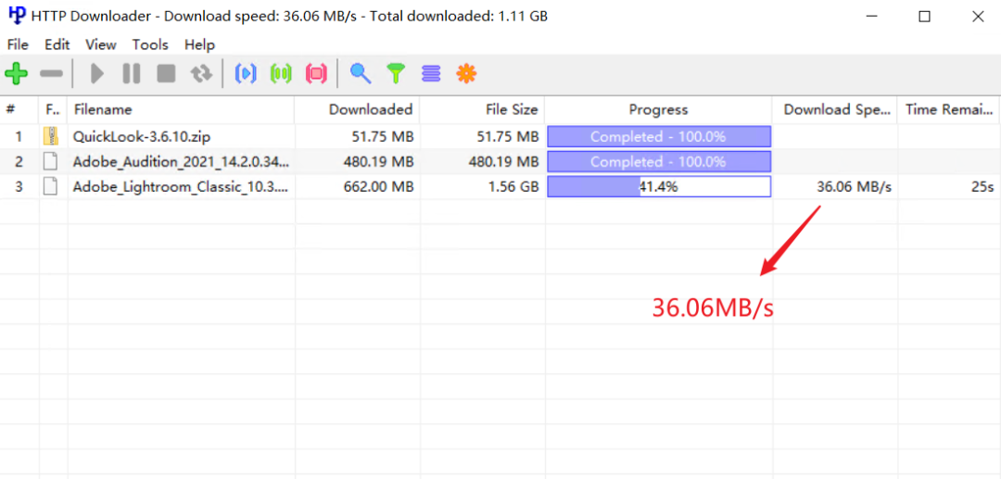Close the HTTP Downloader window
This screenshot has width=1001, height=479.
978,18
